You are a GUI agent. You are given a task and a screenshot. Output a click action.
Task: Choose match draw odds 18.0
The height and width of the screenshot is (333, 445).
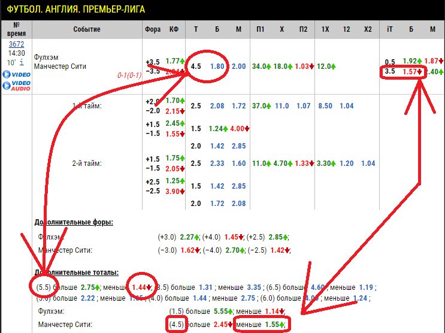point(282,66)
